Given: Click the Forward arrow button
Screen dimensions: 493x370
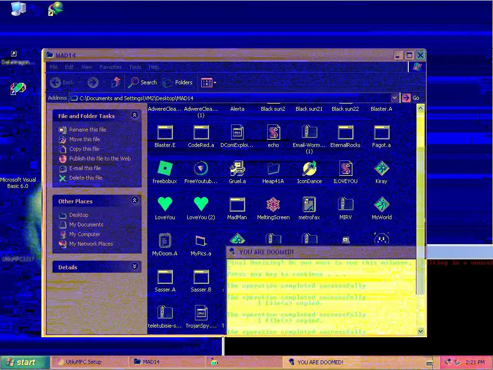Looking at the screenshot, I should click(x=93, y=82).
